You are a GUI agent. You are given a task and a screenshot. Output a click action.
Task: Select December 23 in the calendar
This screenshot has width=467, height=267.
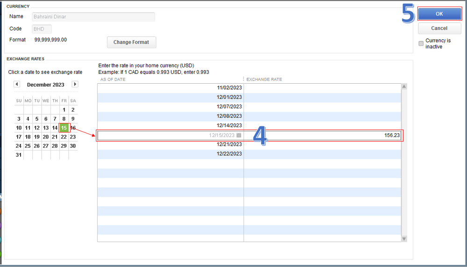[73, 137]
